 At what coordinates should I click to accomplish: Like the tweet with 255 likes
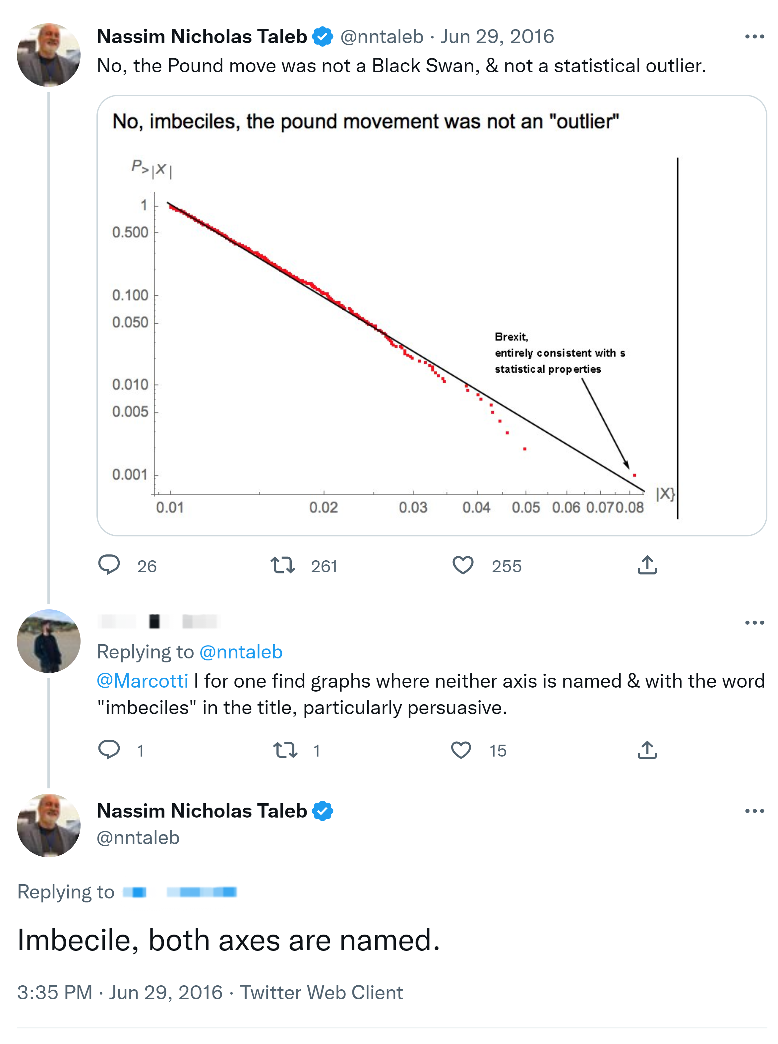click(x=462, y=565)
